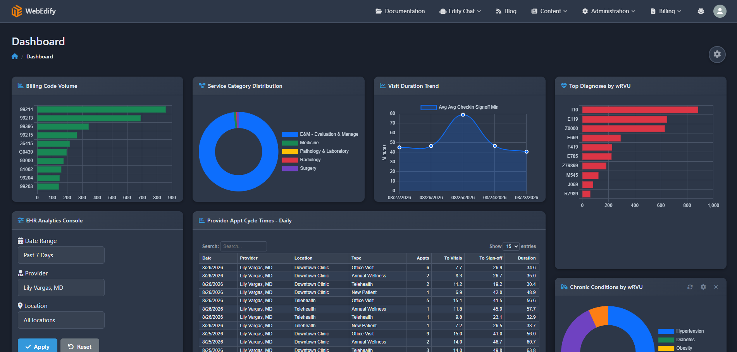Screen dimensions: 737x352
Task: Sort table by Type column
Action: (377, 258)
